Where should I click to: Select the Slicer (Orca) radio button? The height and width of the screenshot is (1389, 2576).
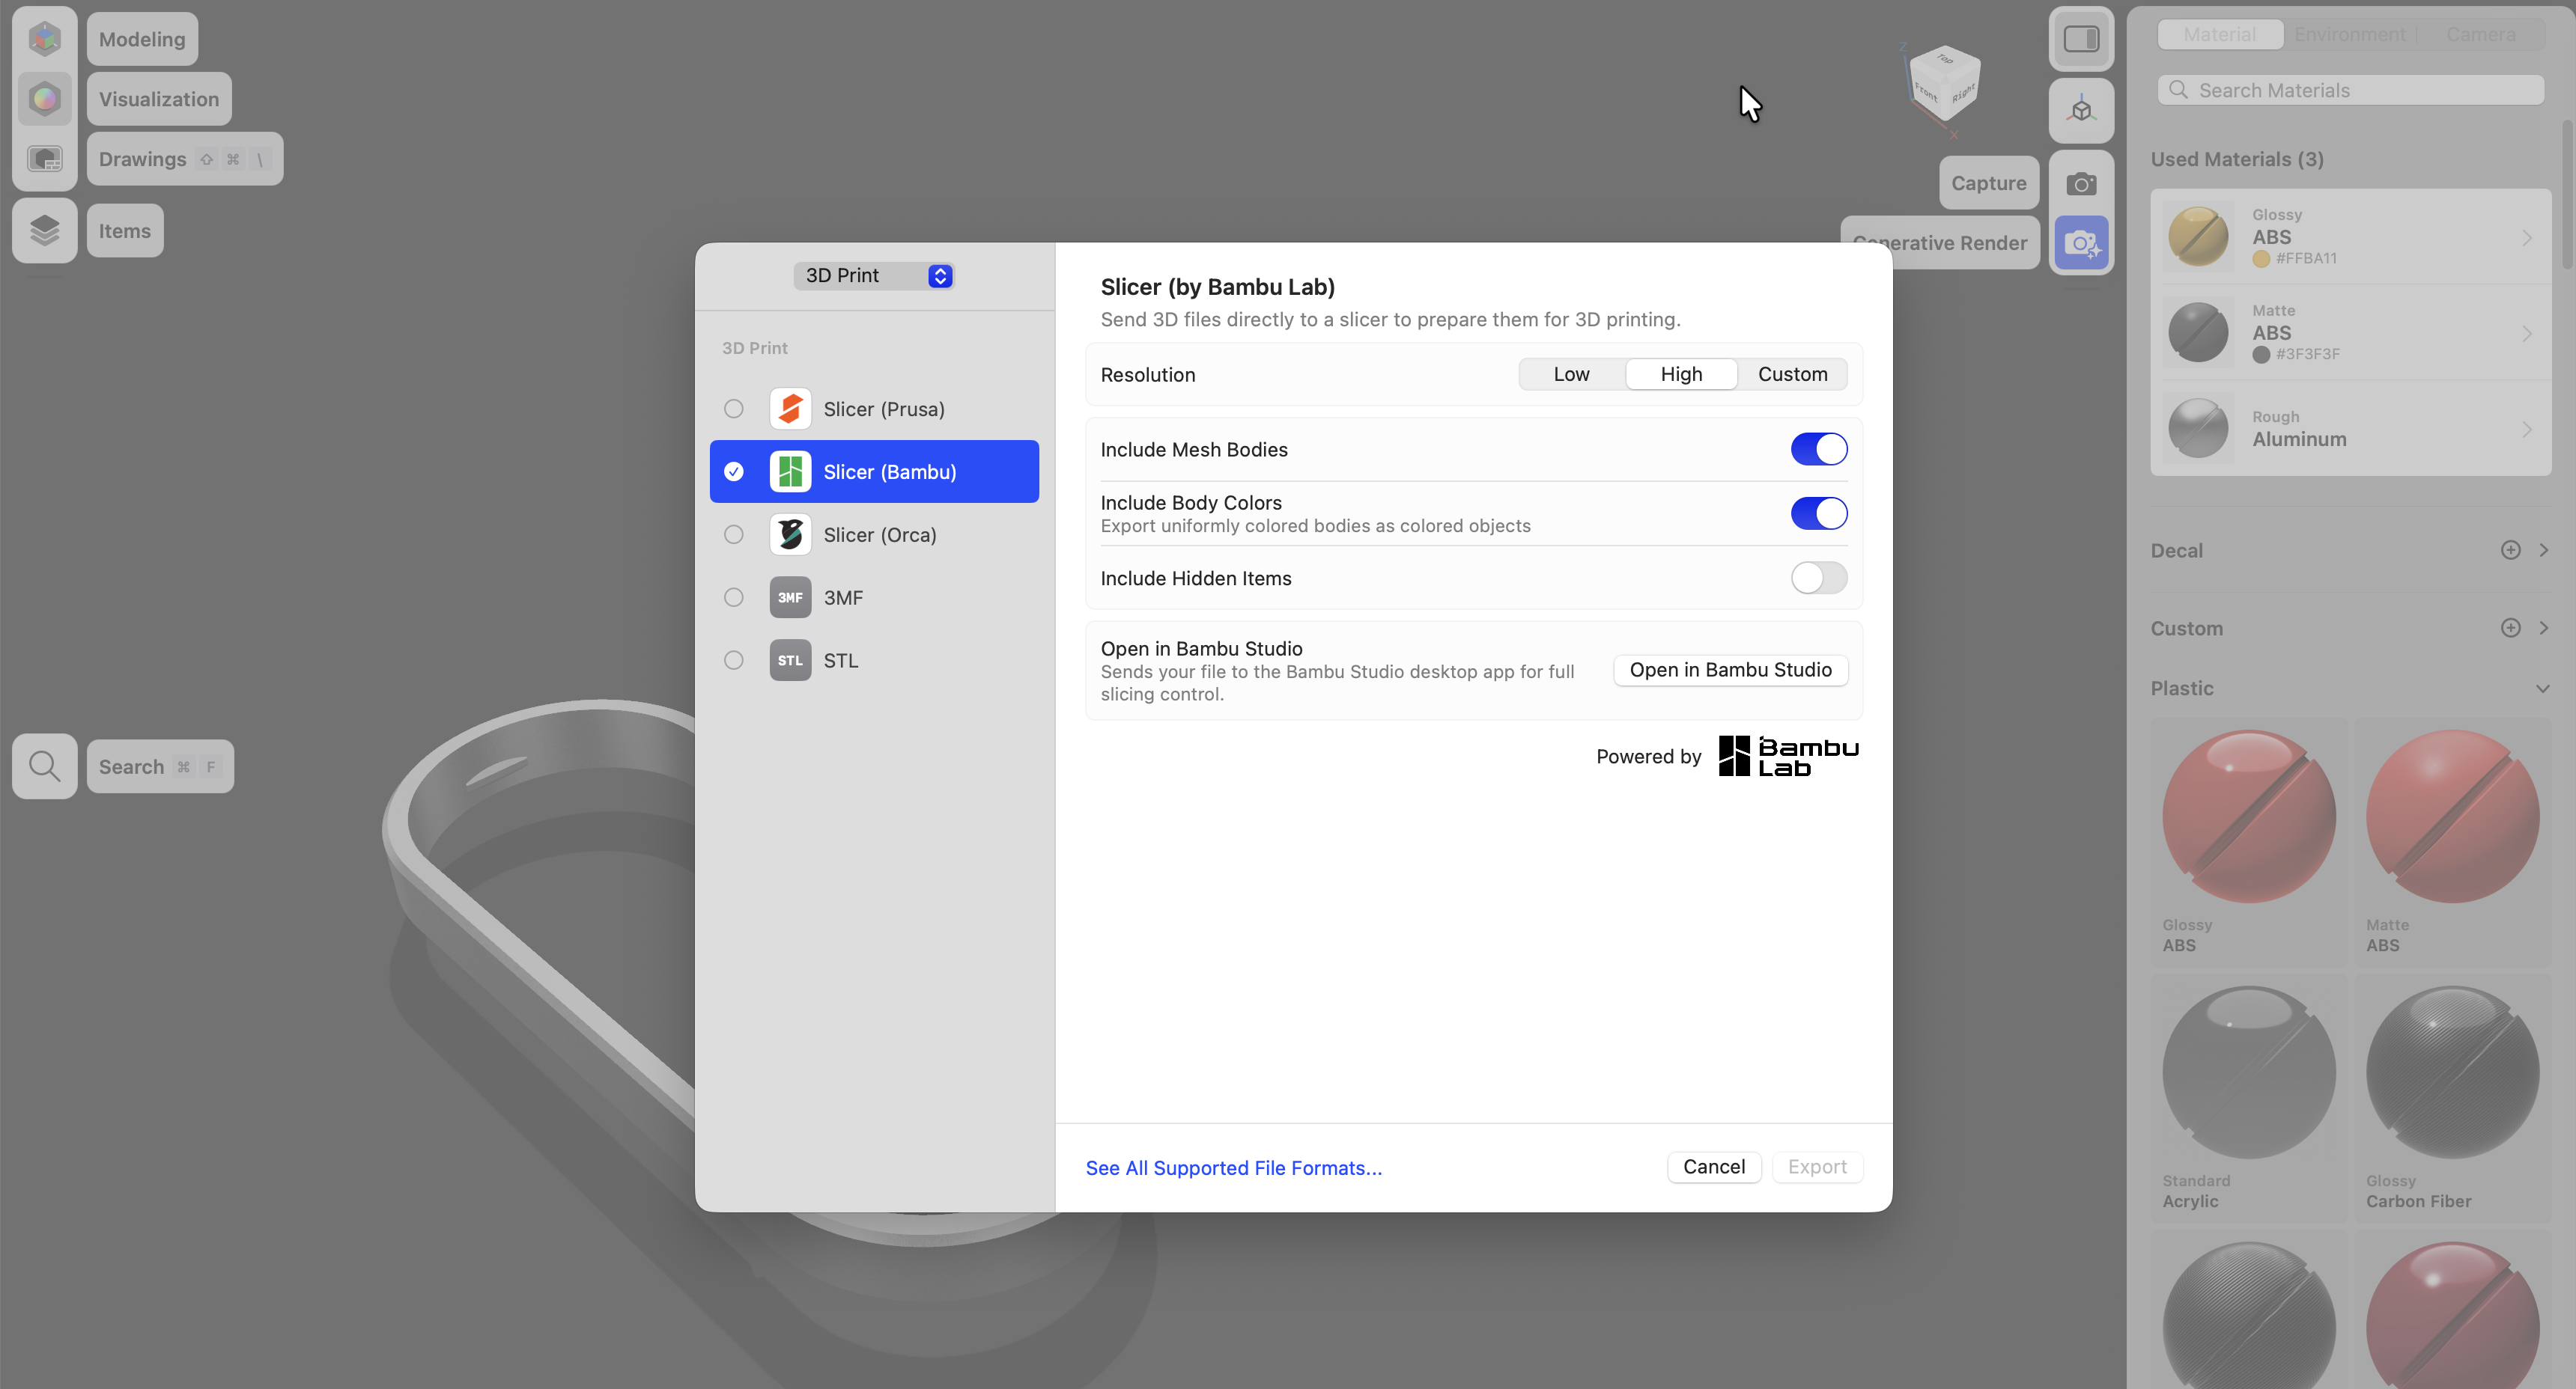tap(734, 534)
